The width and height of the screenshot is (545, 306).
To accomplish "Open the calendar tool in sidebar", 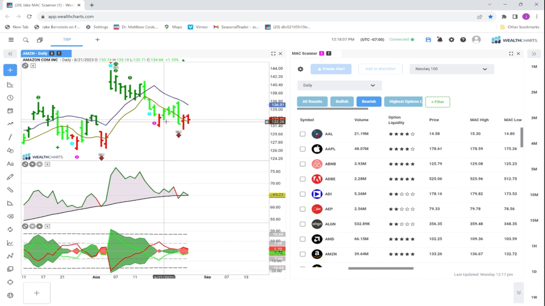I will pyautogui.click(x=10, y=111).
